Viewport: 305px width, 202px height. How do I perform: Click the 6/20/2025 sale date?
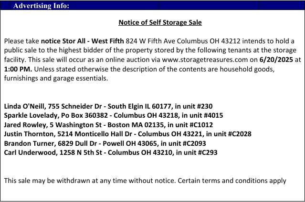[276, 60]
